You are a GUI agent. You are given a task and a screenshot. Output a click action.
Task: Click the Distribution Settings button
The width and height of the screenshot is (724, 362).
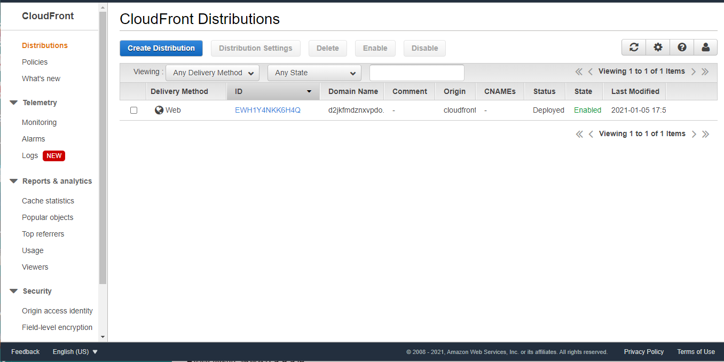(x=256, y=48)
